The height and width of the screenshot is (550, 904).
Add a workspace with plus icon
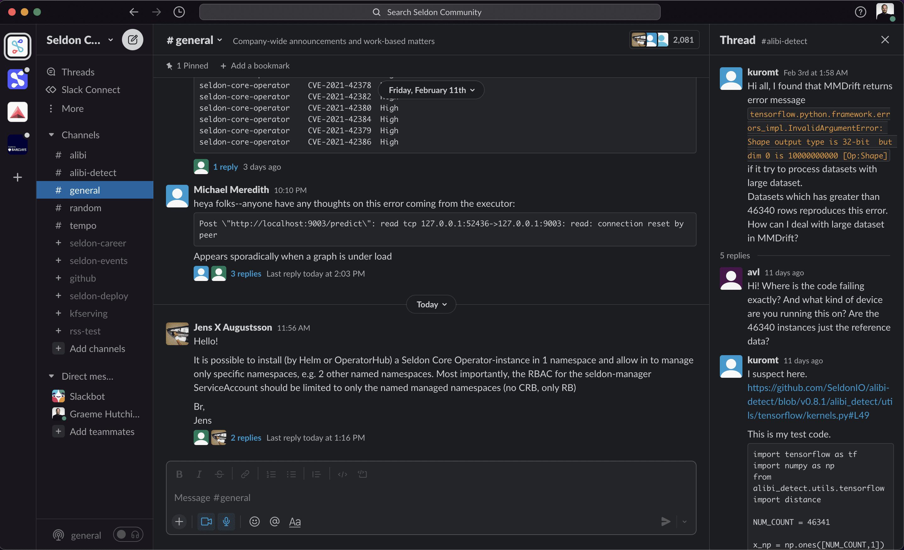(18, 178)
